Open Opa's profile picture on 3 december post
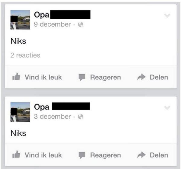 click(20, 112)
